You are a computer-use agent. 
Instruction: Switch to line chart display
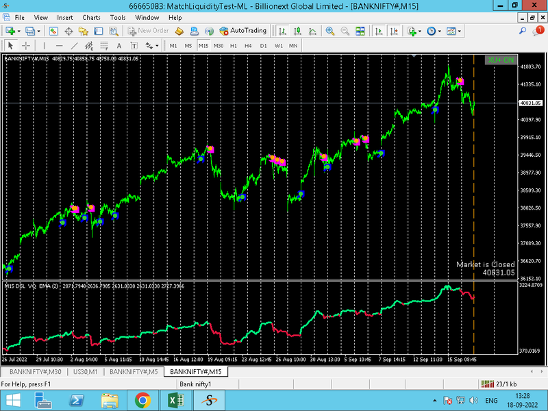pos(312,31)
